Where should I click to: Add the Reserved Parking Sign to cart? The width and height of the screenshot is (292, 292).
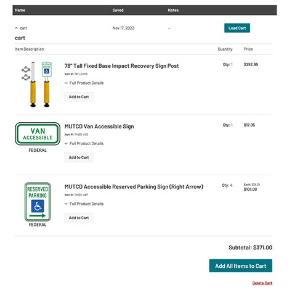[79, 218]
